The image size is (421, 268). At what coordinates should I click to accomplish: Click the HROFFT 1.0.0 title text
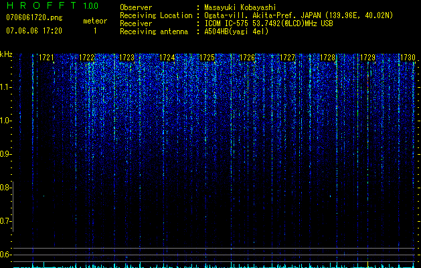click(x=52, y=5)
